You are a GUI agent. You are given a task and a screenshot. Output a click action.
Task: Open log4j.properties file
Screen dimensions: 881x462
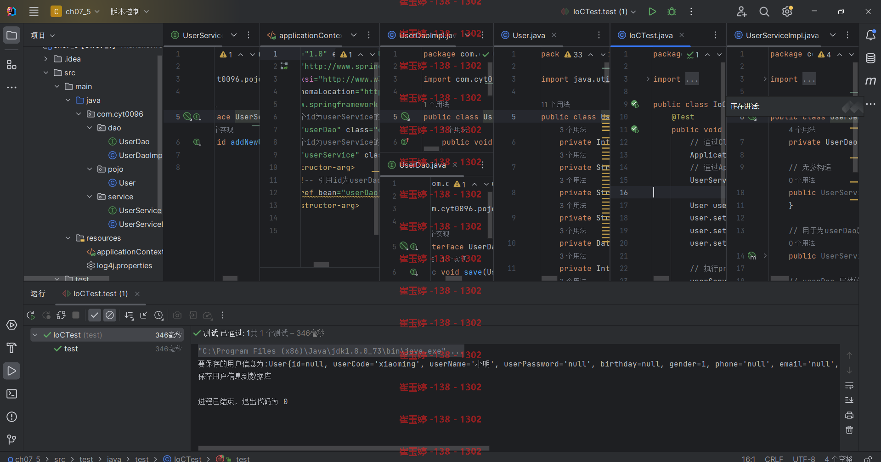click(x=119, y=265)
